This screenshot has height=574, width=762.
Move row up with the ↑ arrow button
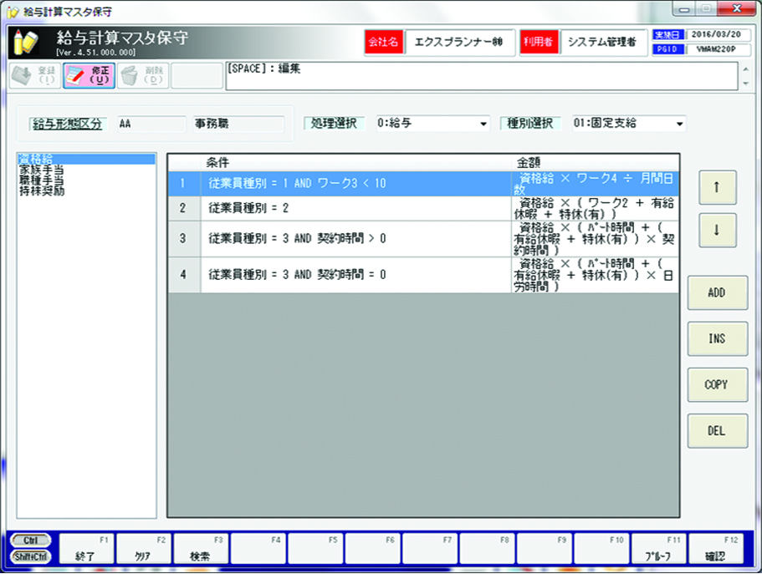point(716,188)
